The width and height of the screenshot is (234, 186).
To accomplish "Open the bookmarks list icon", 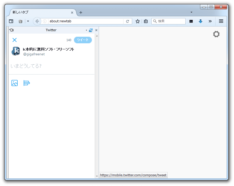I will coord(146,21).
